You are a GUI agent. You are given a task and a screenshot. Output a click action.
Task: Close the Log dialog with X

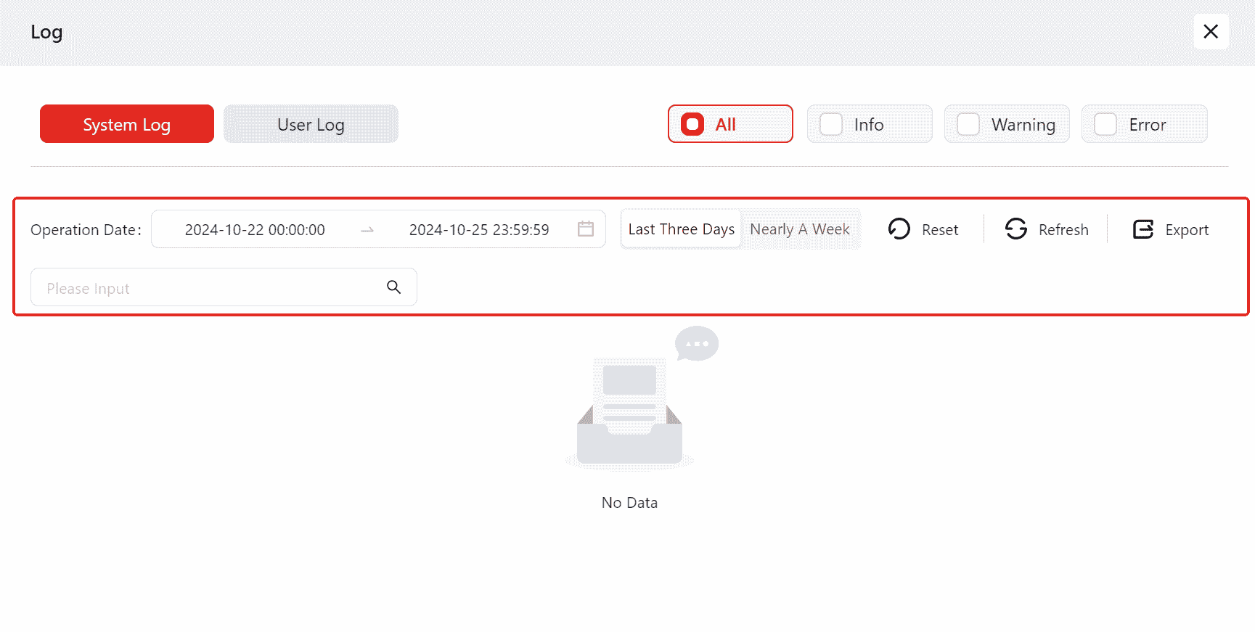[x=1211, y=32]
